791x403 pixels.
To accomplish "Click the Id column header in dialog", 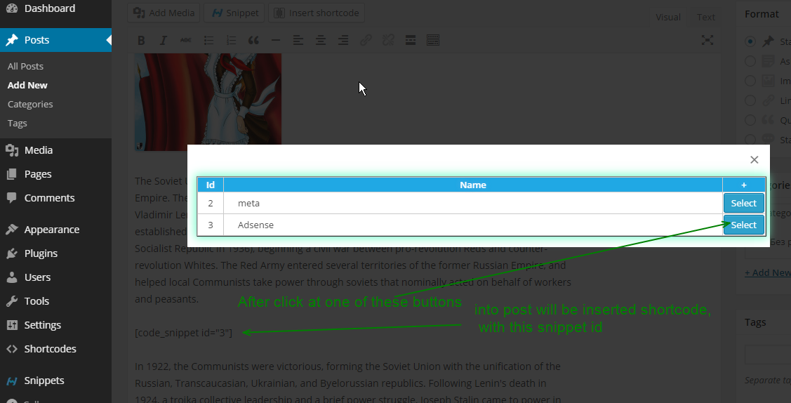I will pos(211,185).
